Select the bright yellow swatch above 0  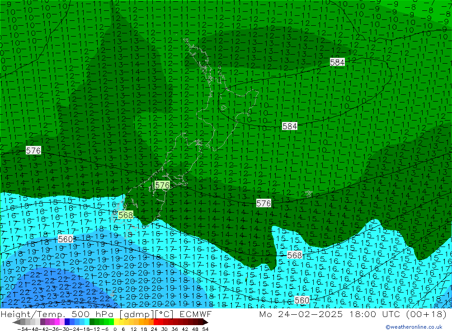[x=117, y=322]
